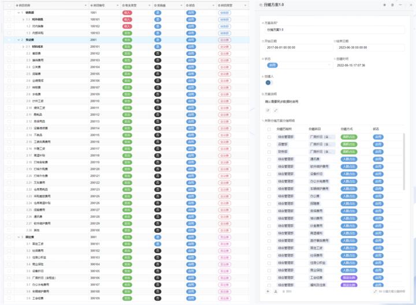Collapse the 1 销售额 tree node
The width and height of the screenshot is (416, 305).
[x=19, y=12]
